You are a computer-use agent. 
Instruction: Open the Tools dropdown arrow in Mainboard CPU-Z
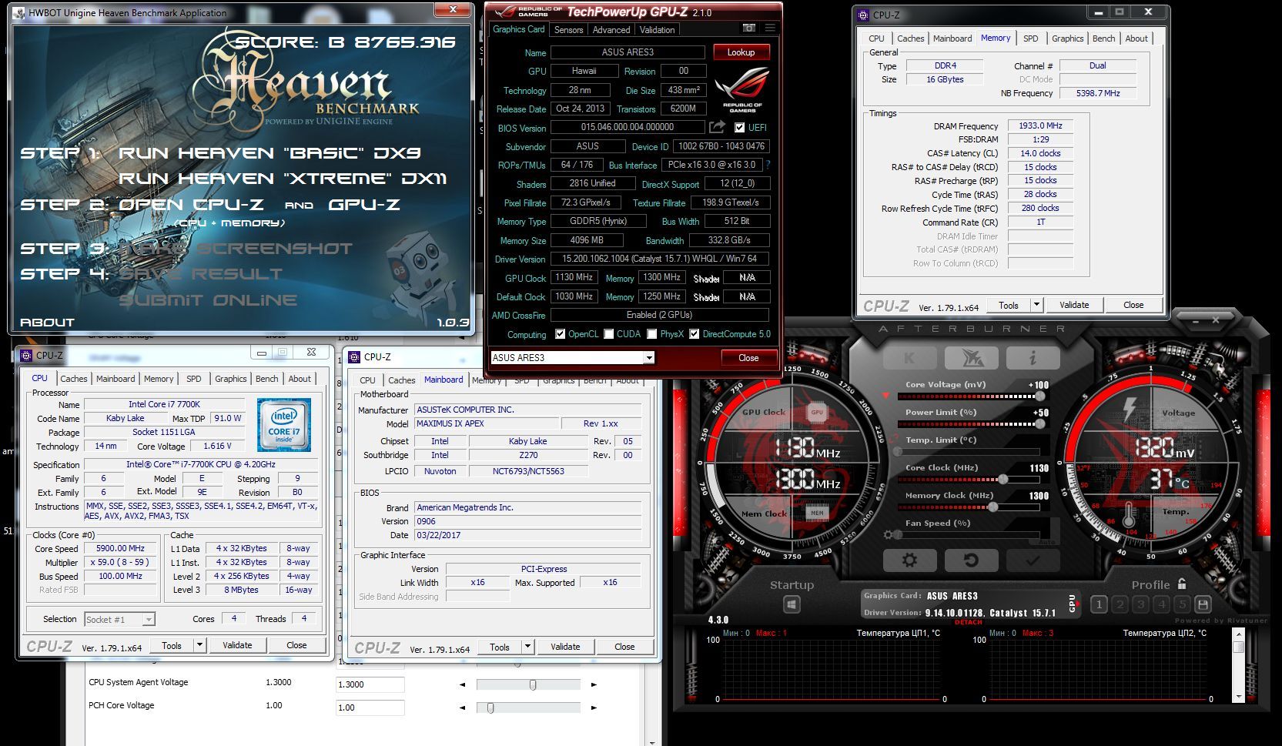[x=527, y=647]
